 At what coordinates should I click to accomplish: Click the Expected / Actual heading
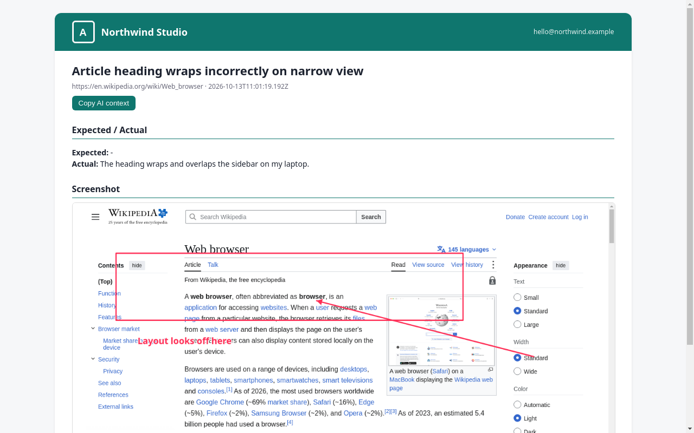pyautogui.click(x=110, y=130)
